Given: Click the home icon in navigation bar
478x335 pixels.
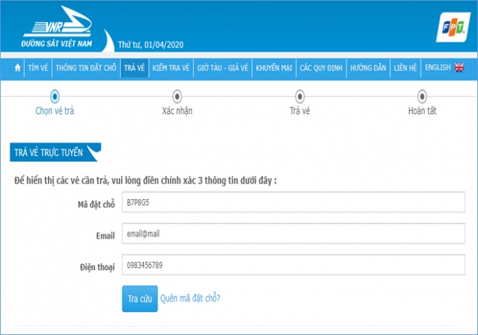Looking at the screenshot, I should [18, 68].
